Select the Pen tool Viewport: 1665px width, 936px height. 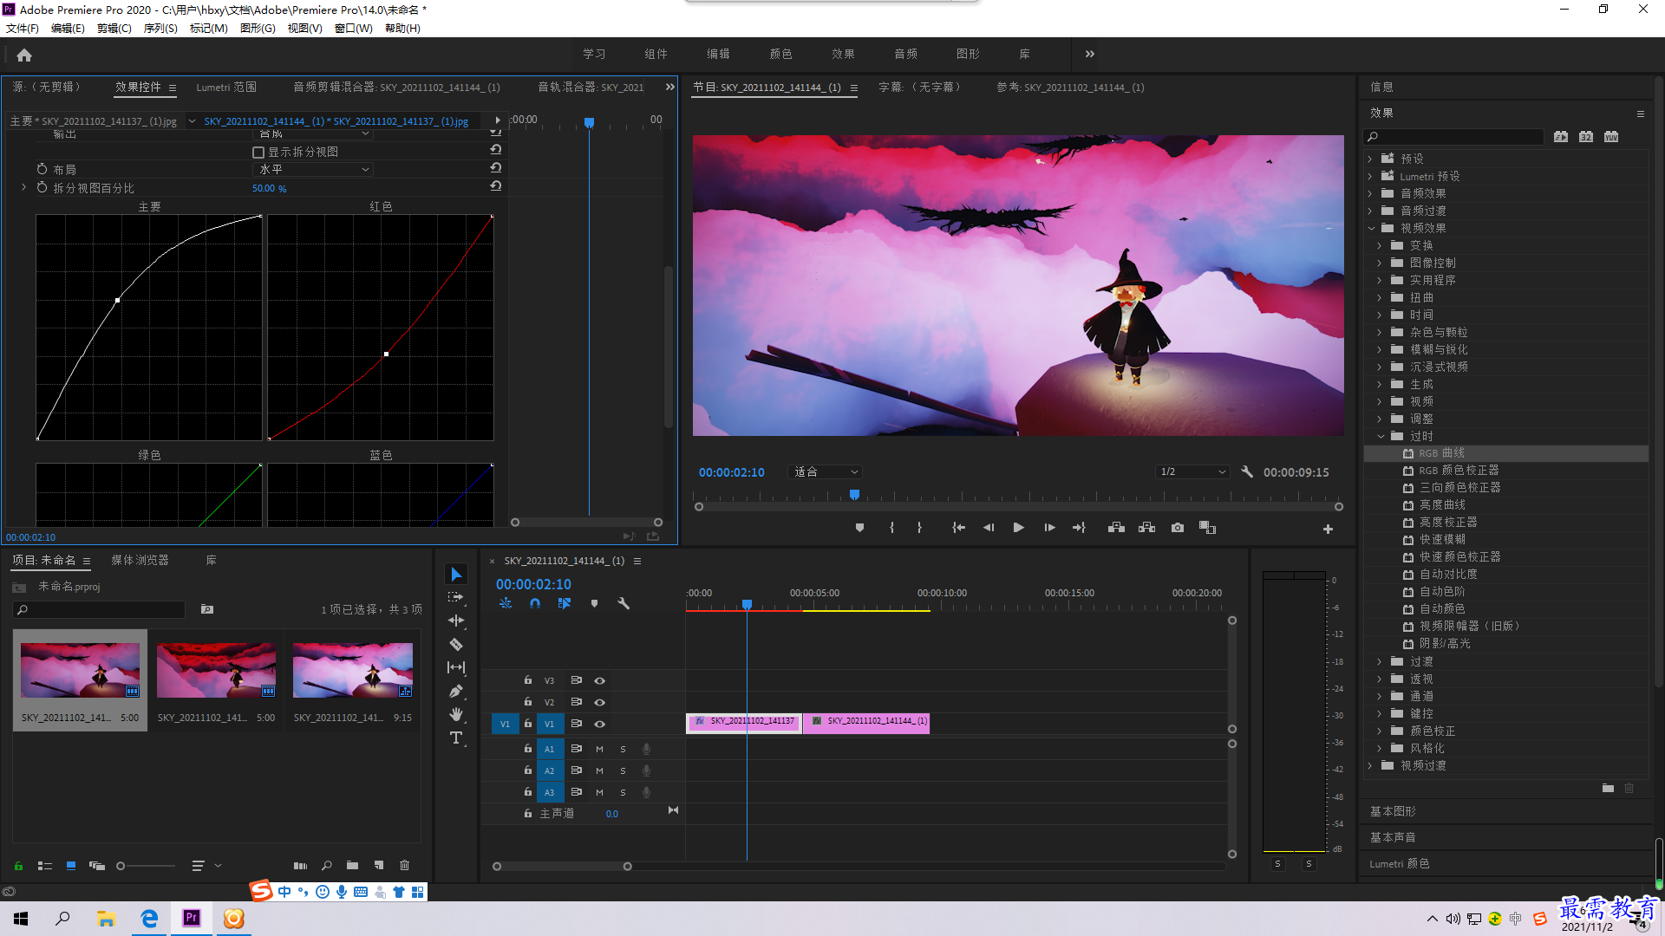[x=456, y=692]
